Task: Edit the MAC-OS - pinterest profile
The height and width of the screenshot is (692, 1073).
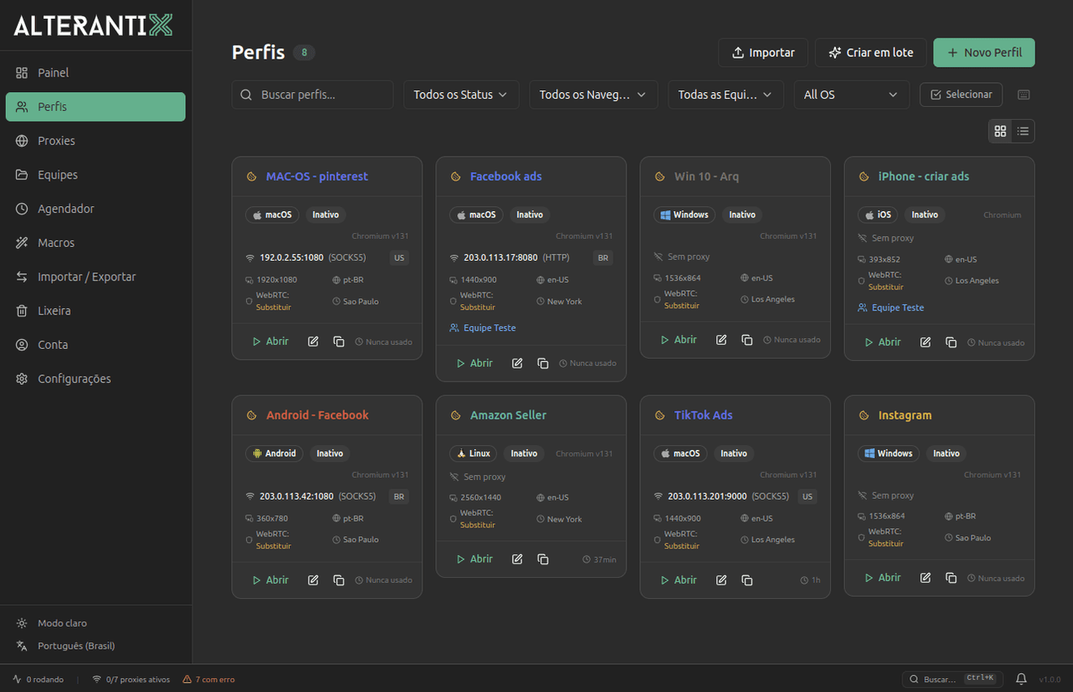Action: click(313, 342)
